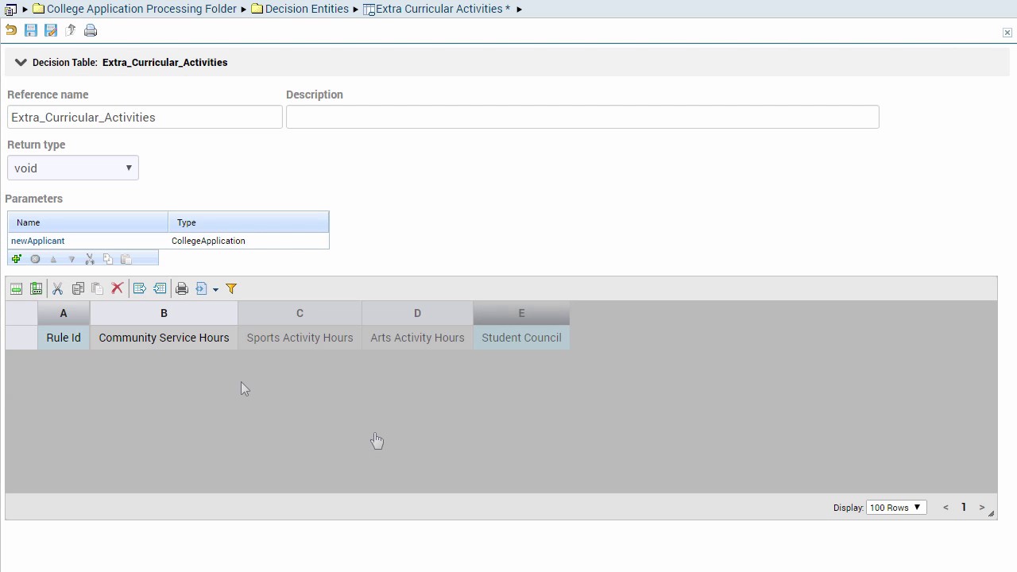The height and width of the screenshot is (572, 1017).
Task: Click the export table icon
Action: 140,288
